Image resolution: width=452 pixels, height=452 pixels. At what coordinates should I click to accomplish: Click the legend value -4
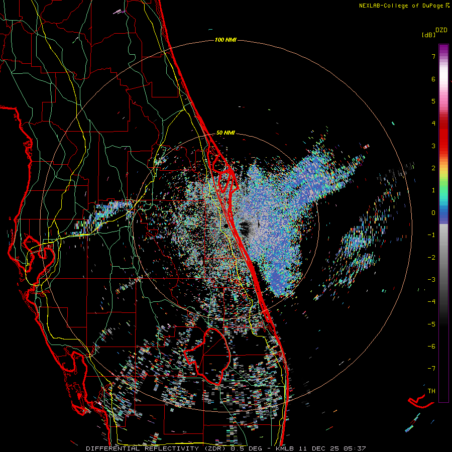pyautogui.click(x=431, y=301)
